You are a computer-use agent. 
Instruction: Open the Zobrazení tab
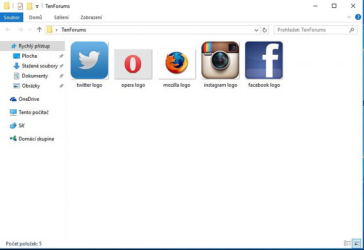coord(91,17)
